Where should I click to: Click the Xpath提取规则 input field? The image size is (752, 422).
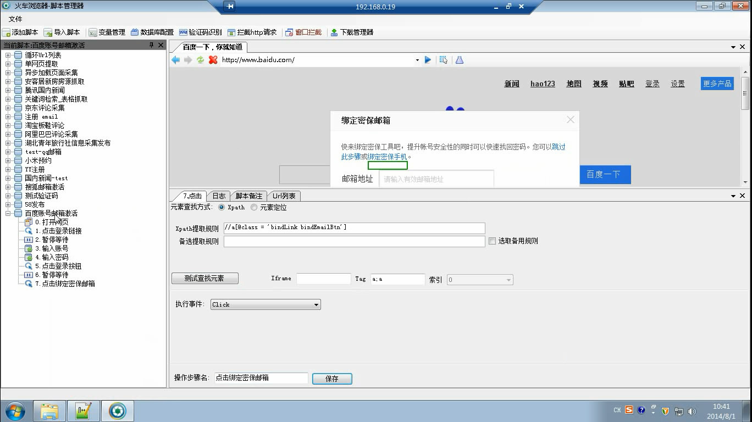pyautogui.click(x=354, y=228)
